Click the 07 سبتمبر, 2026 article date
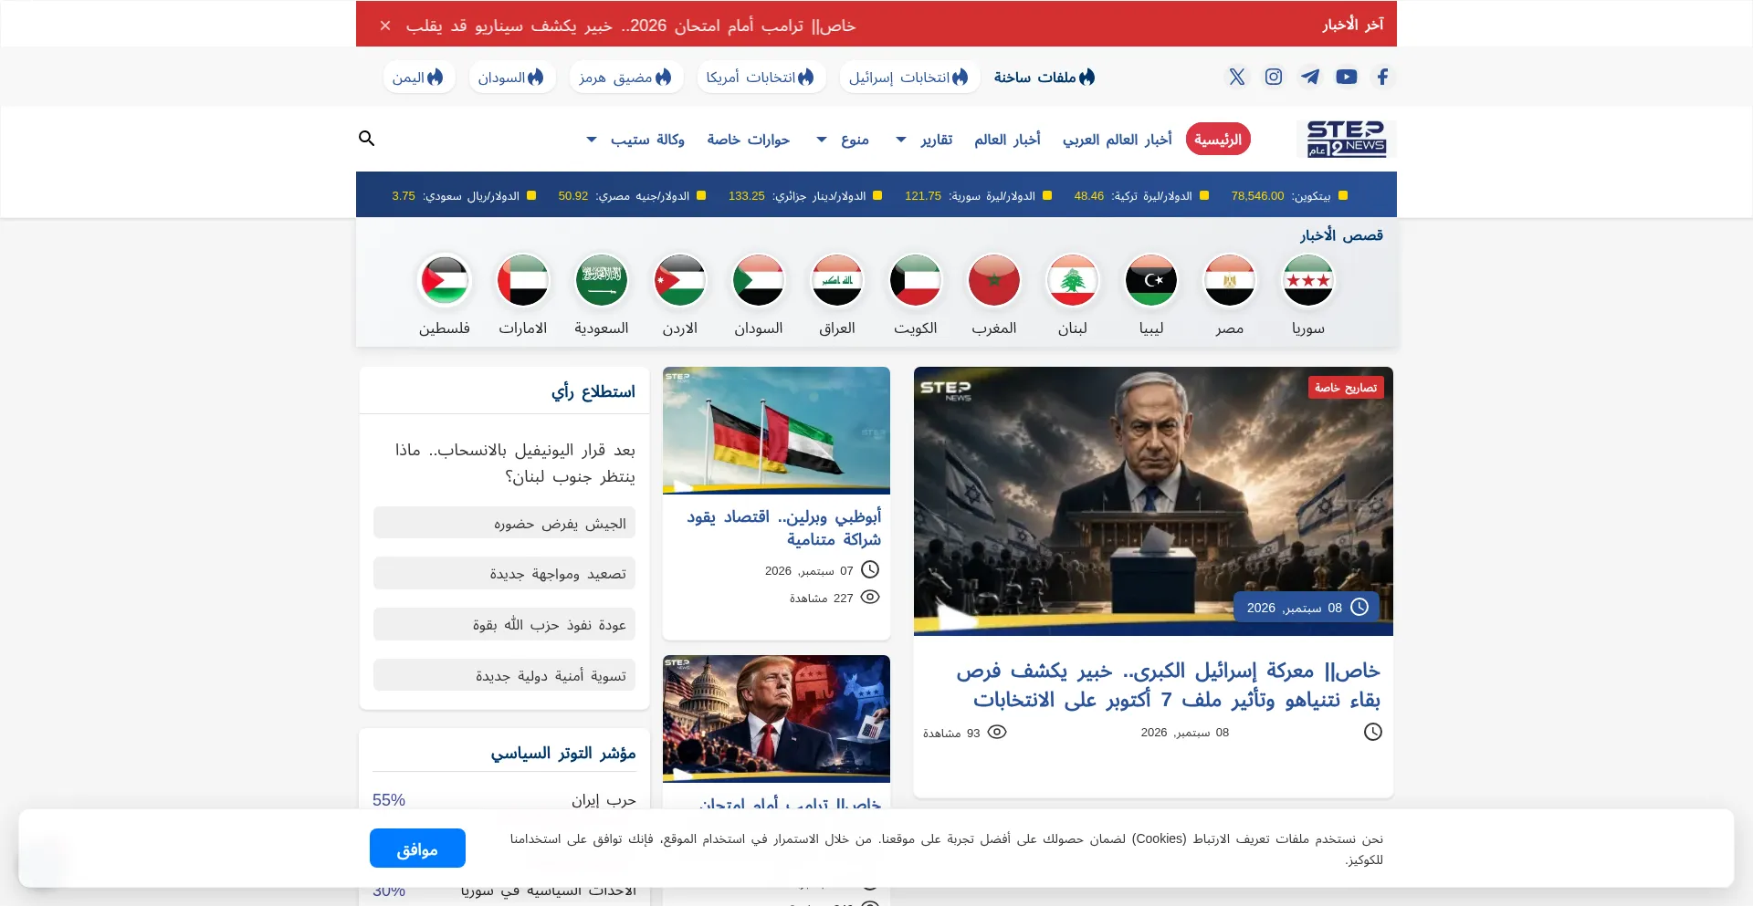This screenshot has height=906, width=1753. [822, 570]
